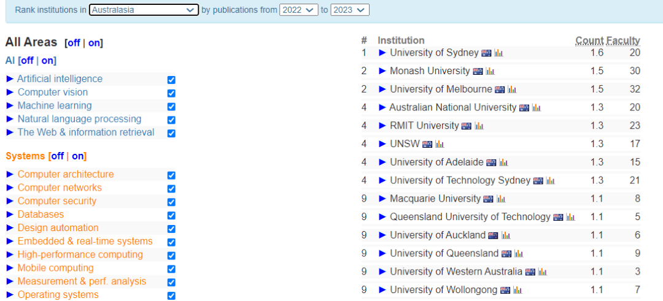Click the Embedded & real-time systems link

(x=85, y=241)
